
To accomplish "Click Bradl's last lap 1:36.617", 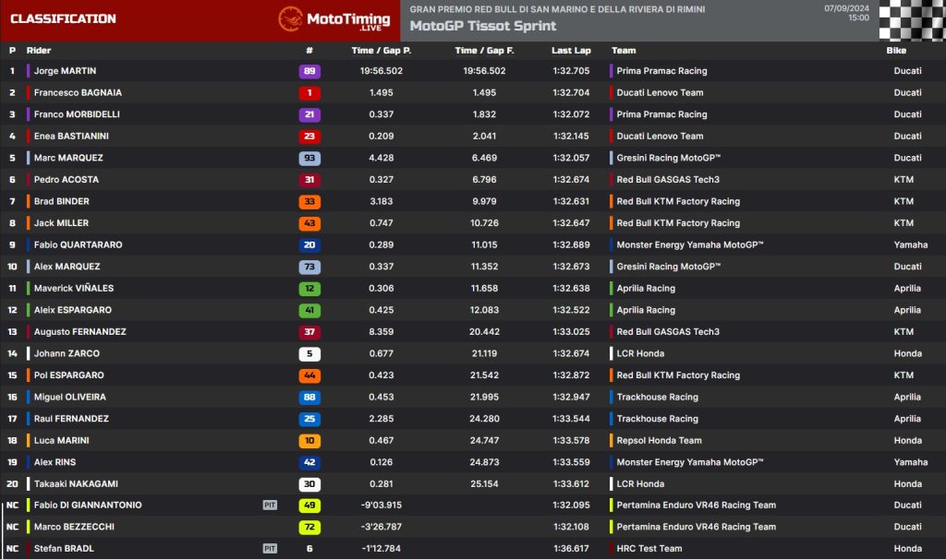I will point(571,549).
